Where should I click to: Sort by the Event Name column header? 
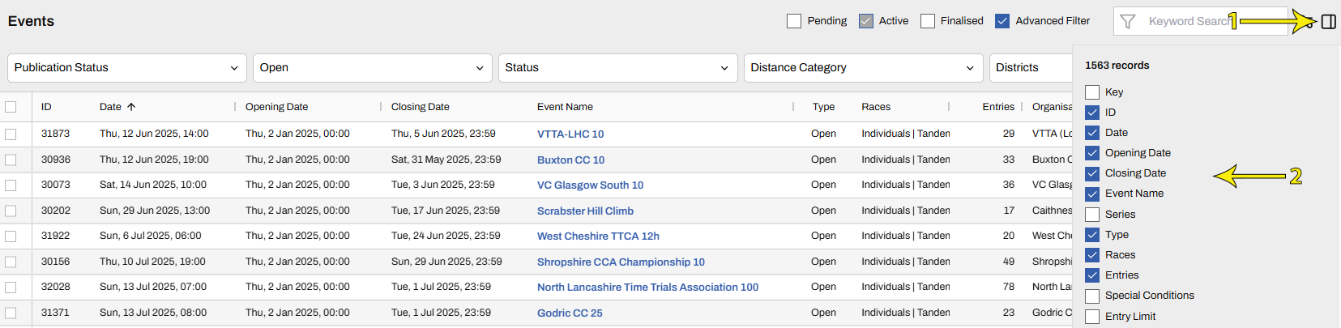tap(565, 107)
